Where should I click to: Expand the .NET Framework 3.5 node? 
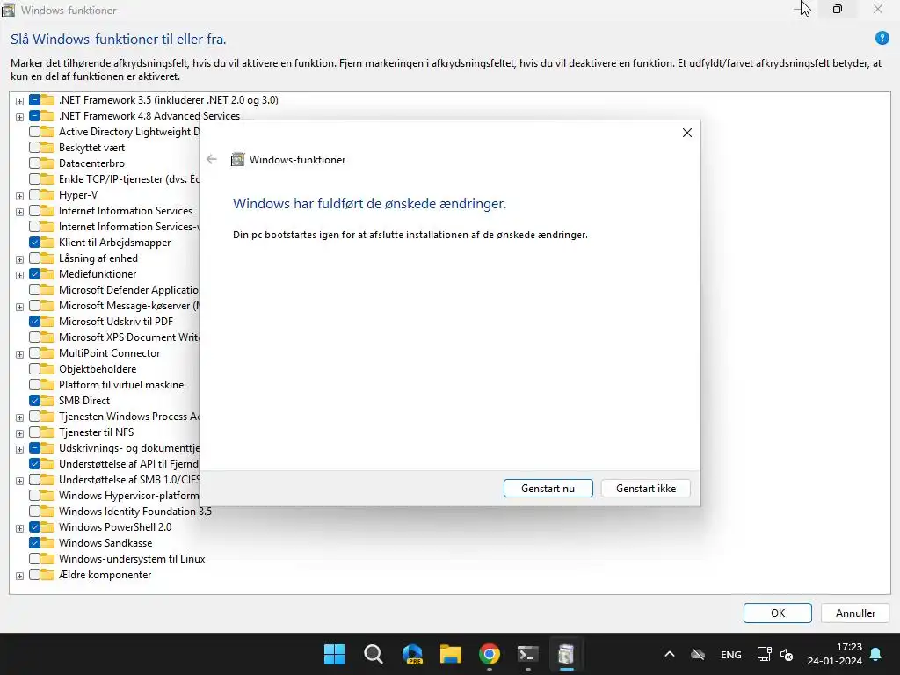click(x=19, y=101)
